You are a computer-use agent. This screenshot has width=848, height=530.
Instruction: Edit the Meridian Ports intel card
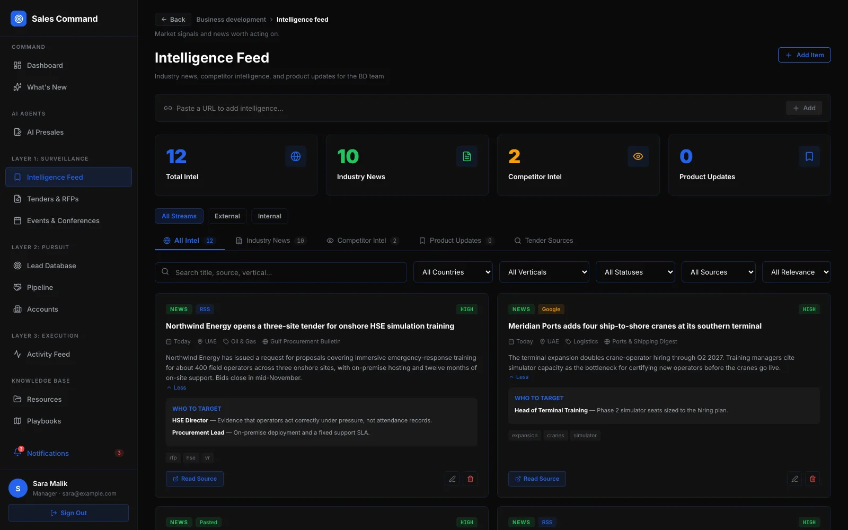(794, 479)
